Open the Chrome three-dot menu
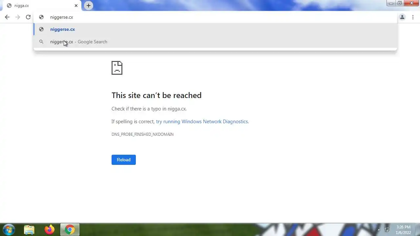Image resolution: width=420 pixels, height=236 pixels. [413, 17]
